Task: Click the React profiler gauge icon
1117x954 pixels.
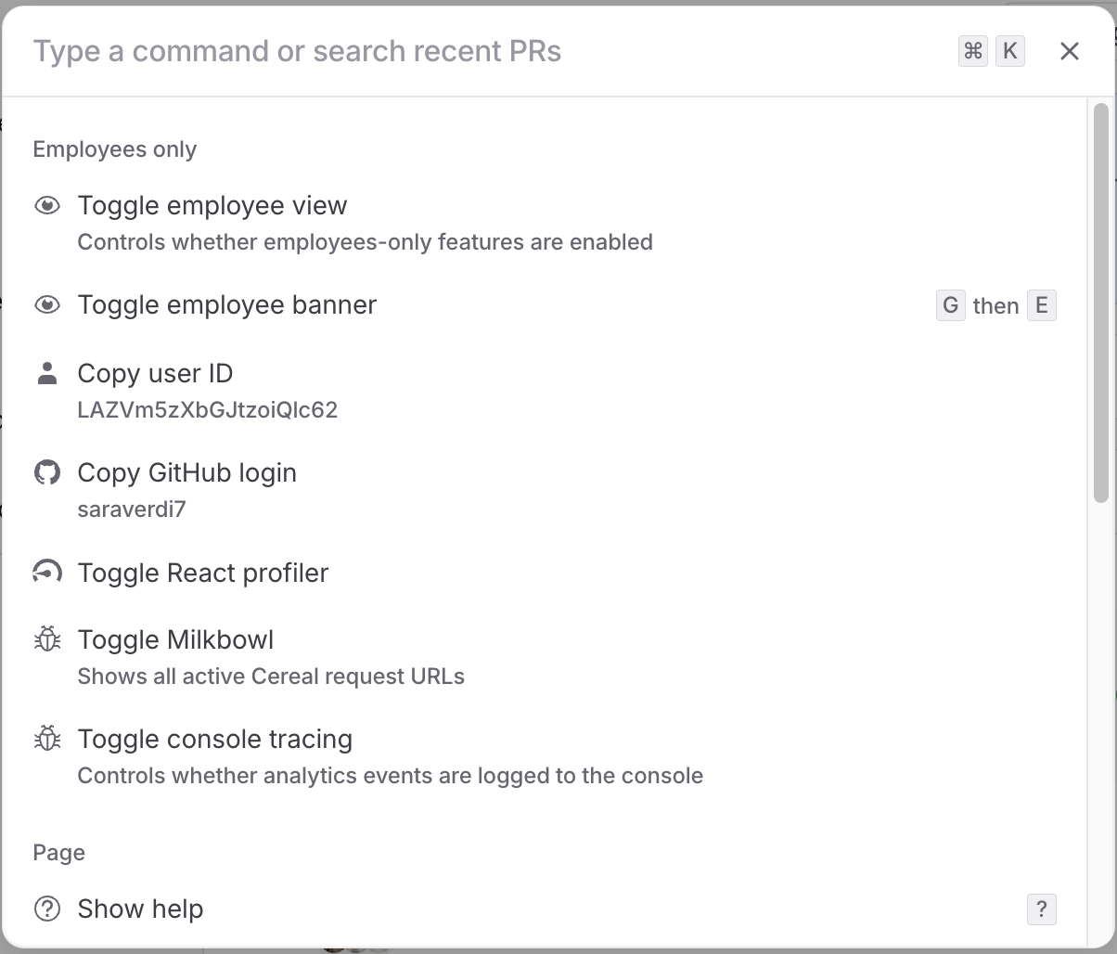Action: pos(46,573)
